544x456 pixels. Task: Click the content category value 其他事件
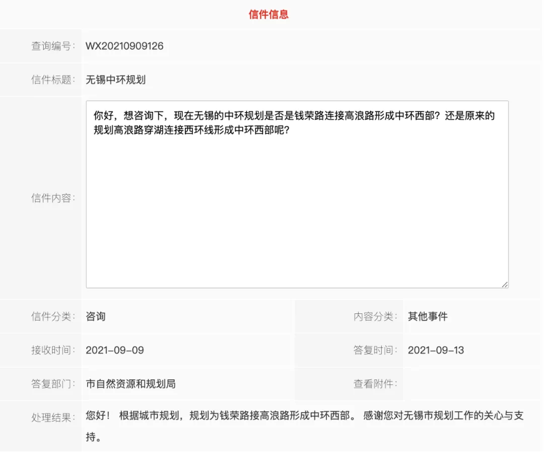(428, 317)
